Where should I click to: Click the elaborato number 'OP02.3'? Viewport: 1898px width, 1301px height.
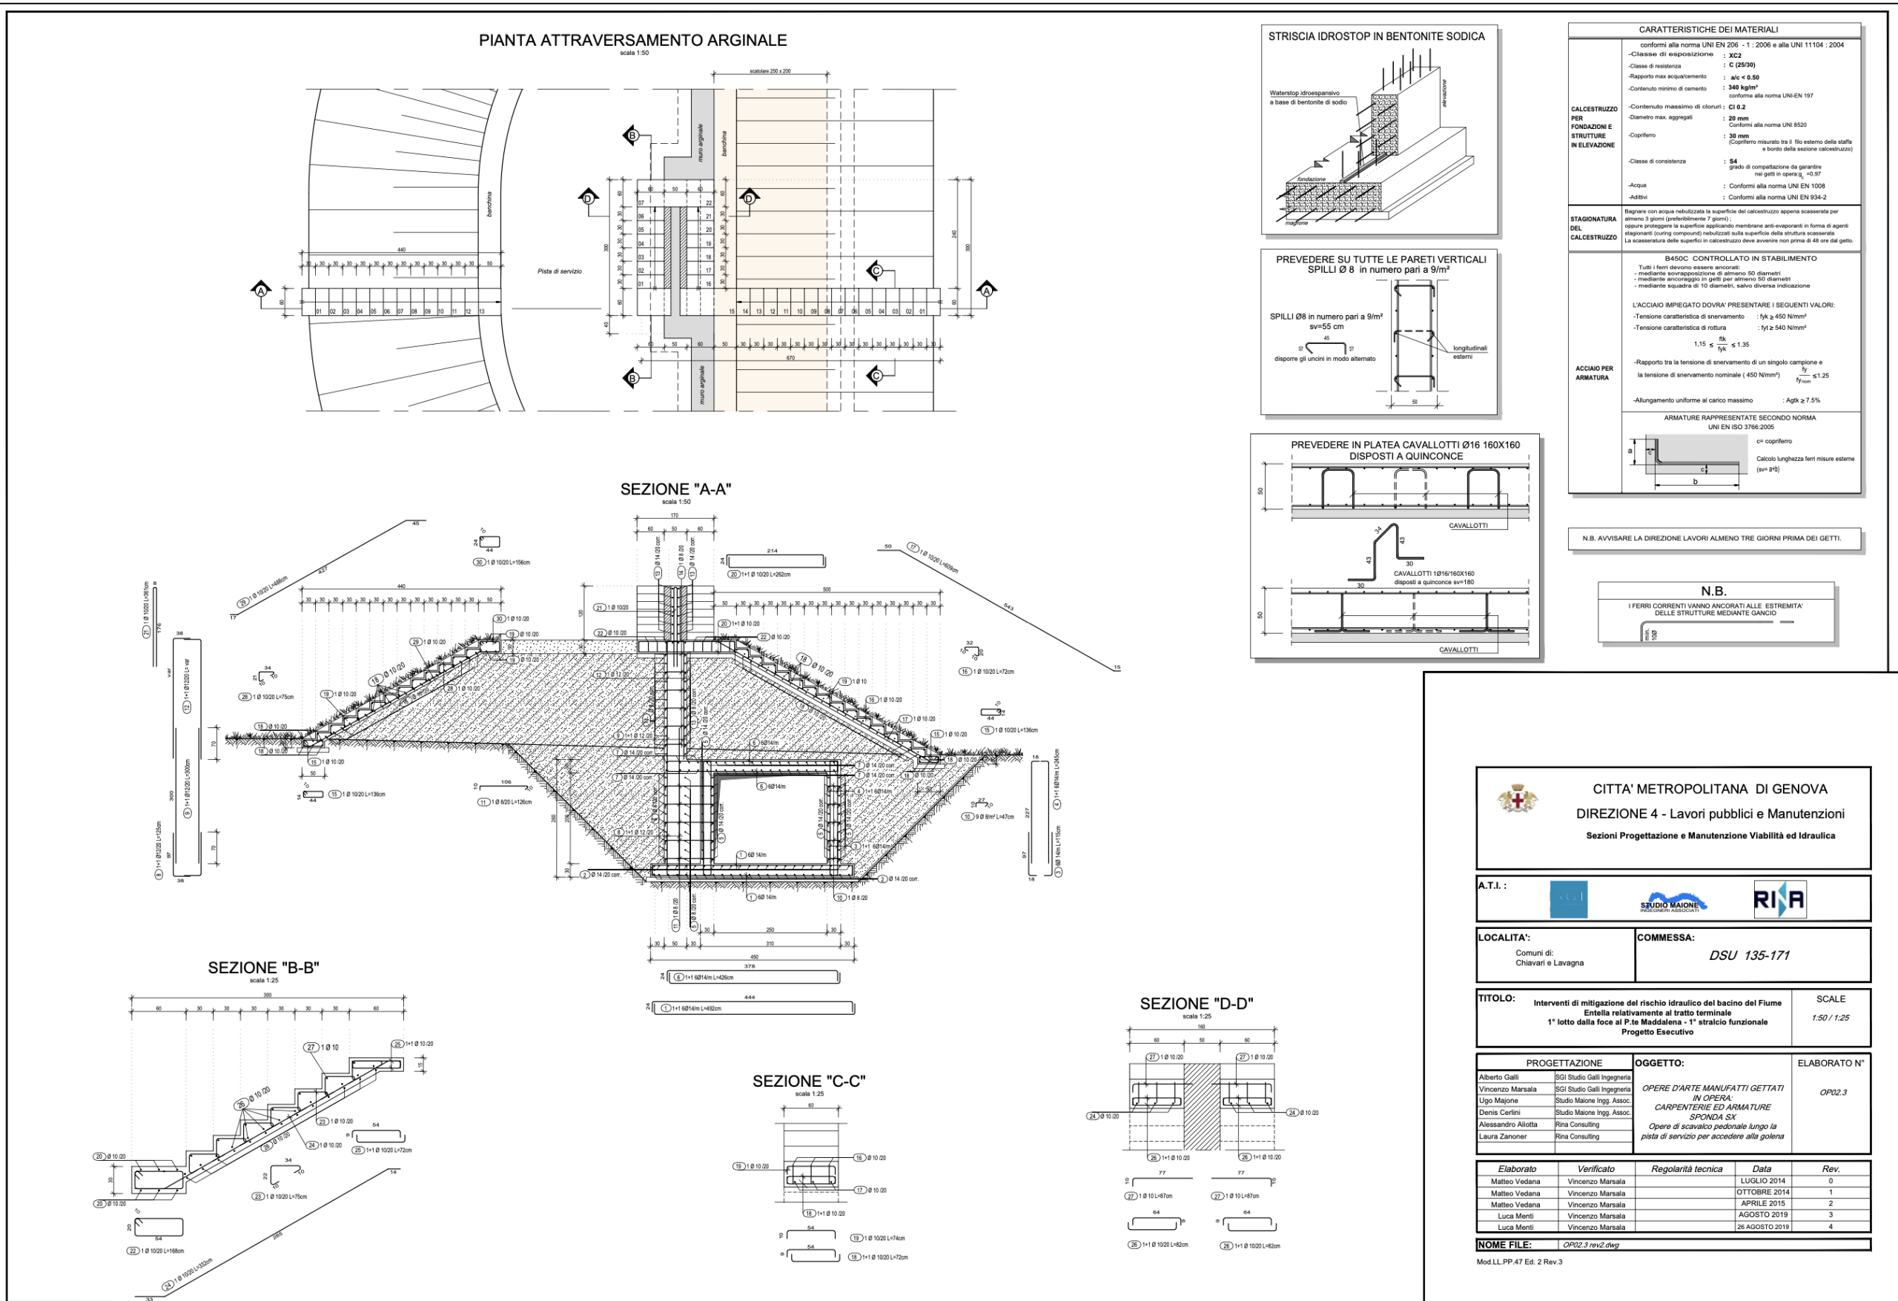[1833, 1093]
